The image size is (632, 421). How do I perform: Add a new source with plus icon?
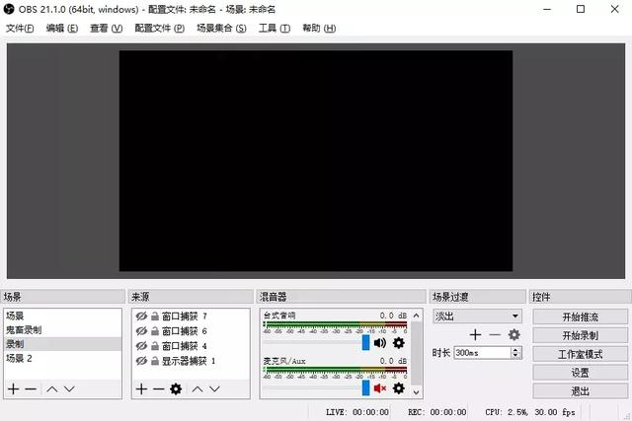coord(141,389)
